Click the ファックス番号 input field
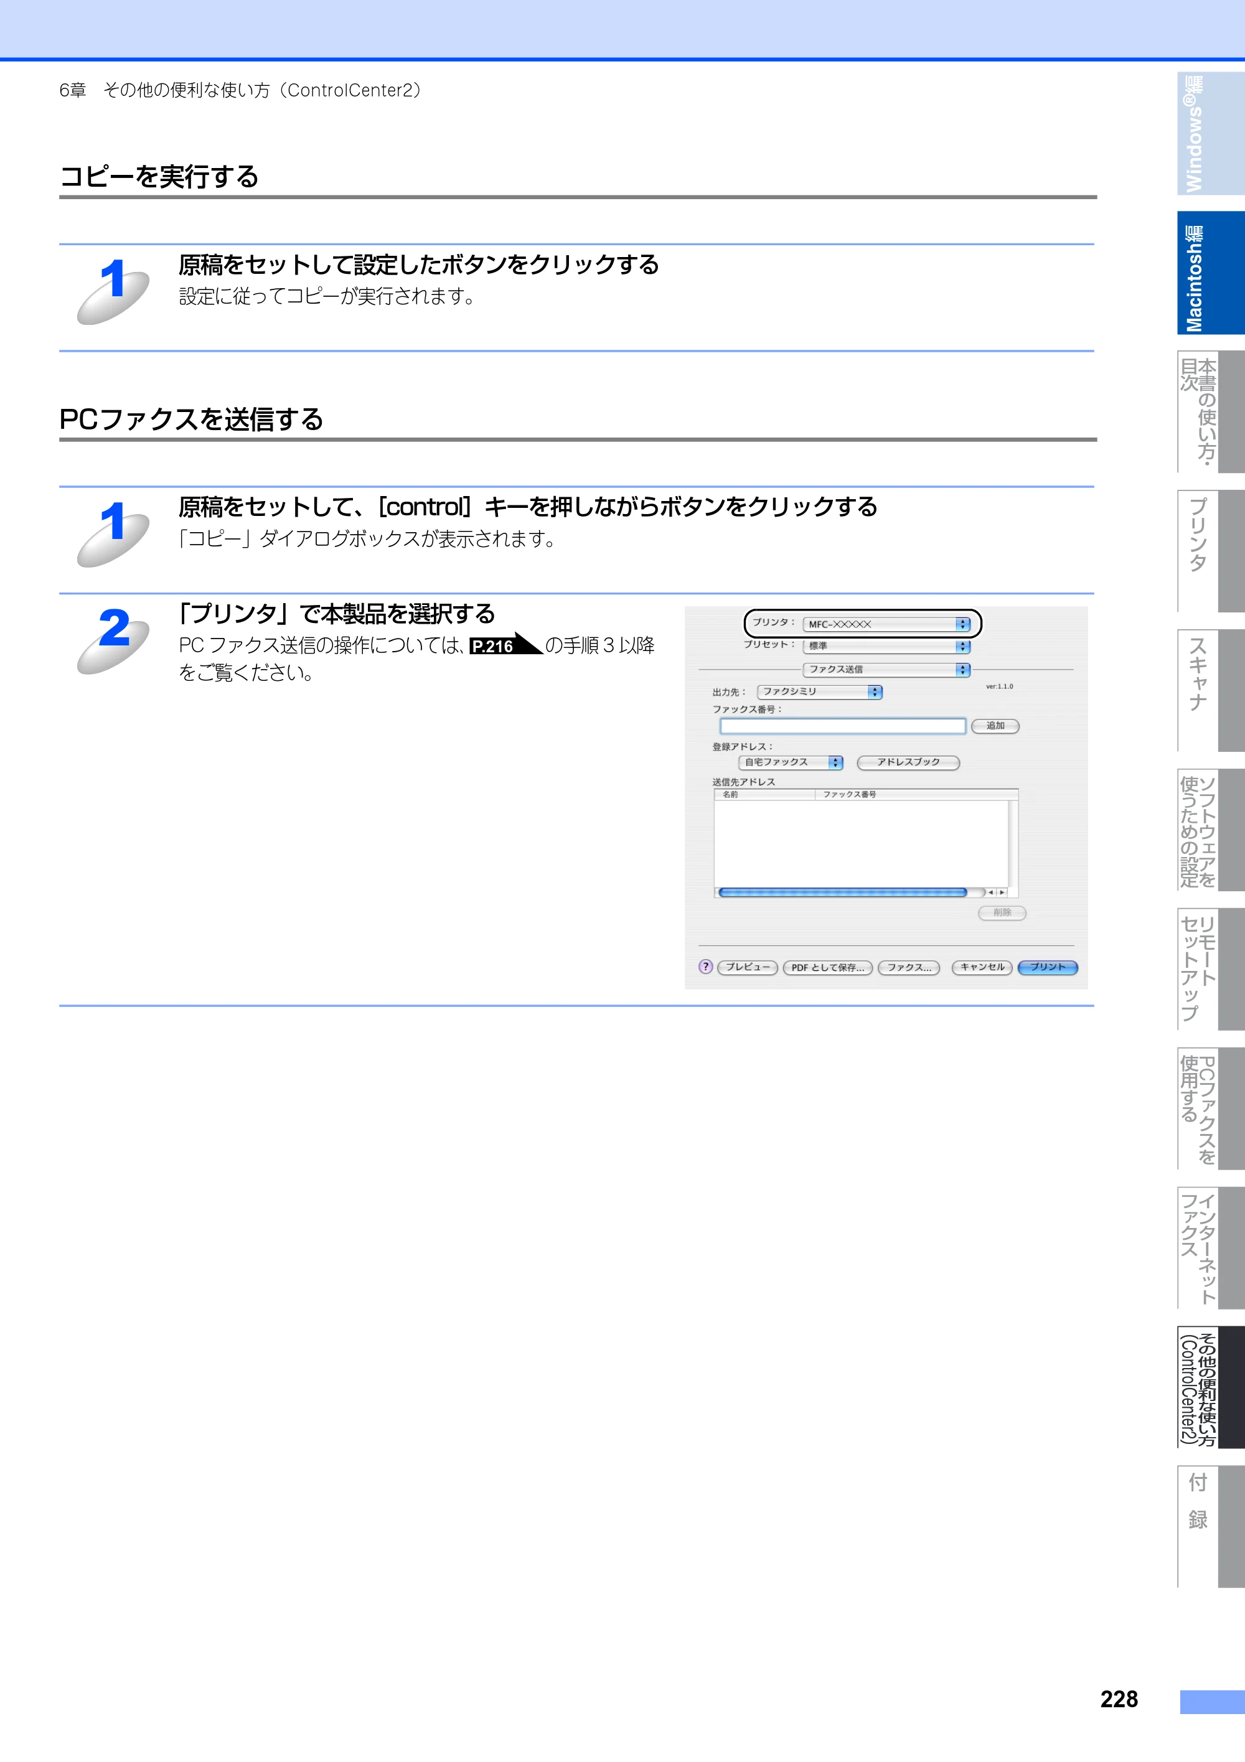This screenshot has width=1245, height=1762. (x=843, y=726)
